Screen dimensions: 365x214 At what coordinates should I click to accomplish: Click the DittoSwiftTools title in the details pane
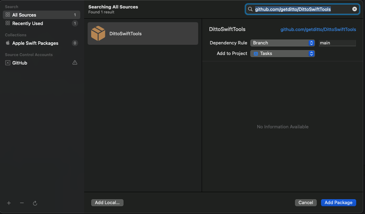[x=227, y=29]
